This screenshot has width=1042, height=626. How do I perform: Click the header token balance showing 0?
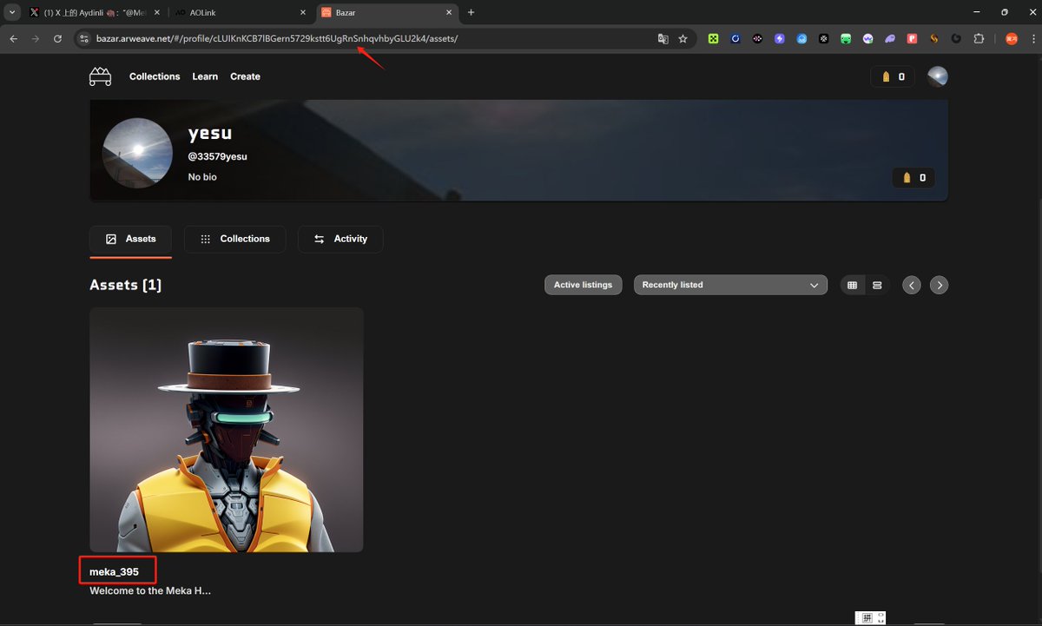pyautogui.click(x=893, y=76)
